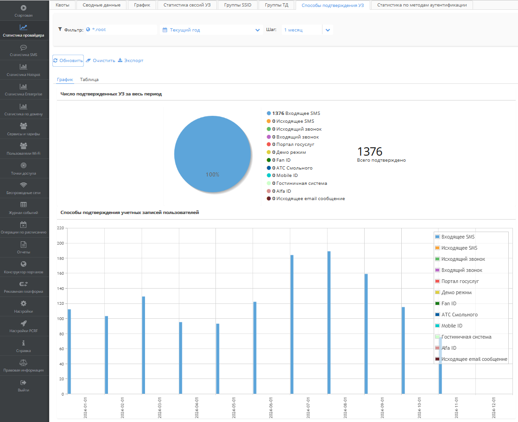
Task: Toggle Исходящее SMS series in bar chart legend
Action: point(459,248)
